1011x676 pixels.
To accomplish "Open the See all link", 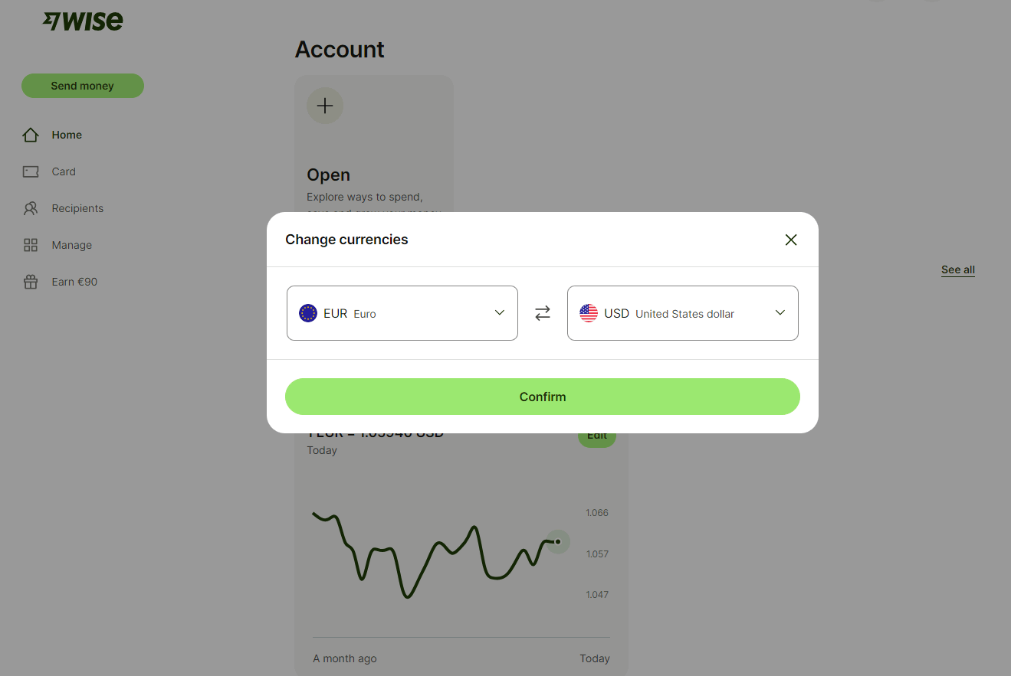I will tap(958, 269).
